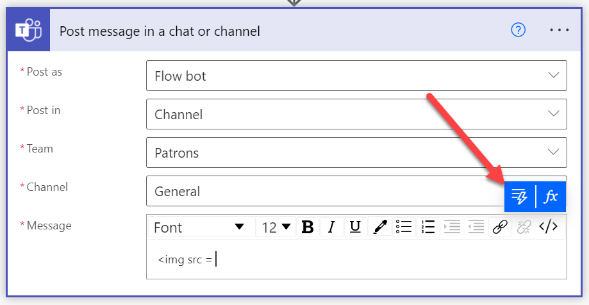The width and height of the screenshot is (589, 305).
Task: Open the fx expression editor
Action: pyautogui.click(x=551, y=196)
